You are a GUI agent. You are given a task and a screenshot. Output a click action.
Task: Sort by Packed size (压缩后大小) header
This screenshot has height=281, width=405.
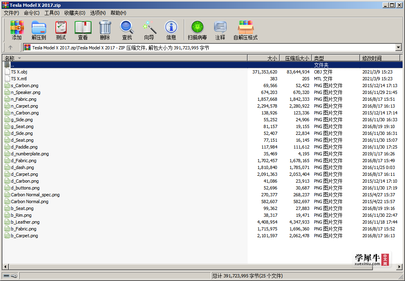tap(295, 58)
